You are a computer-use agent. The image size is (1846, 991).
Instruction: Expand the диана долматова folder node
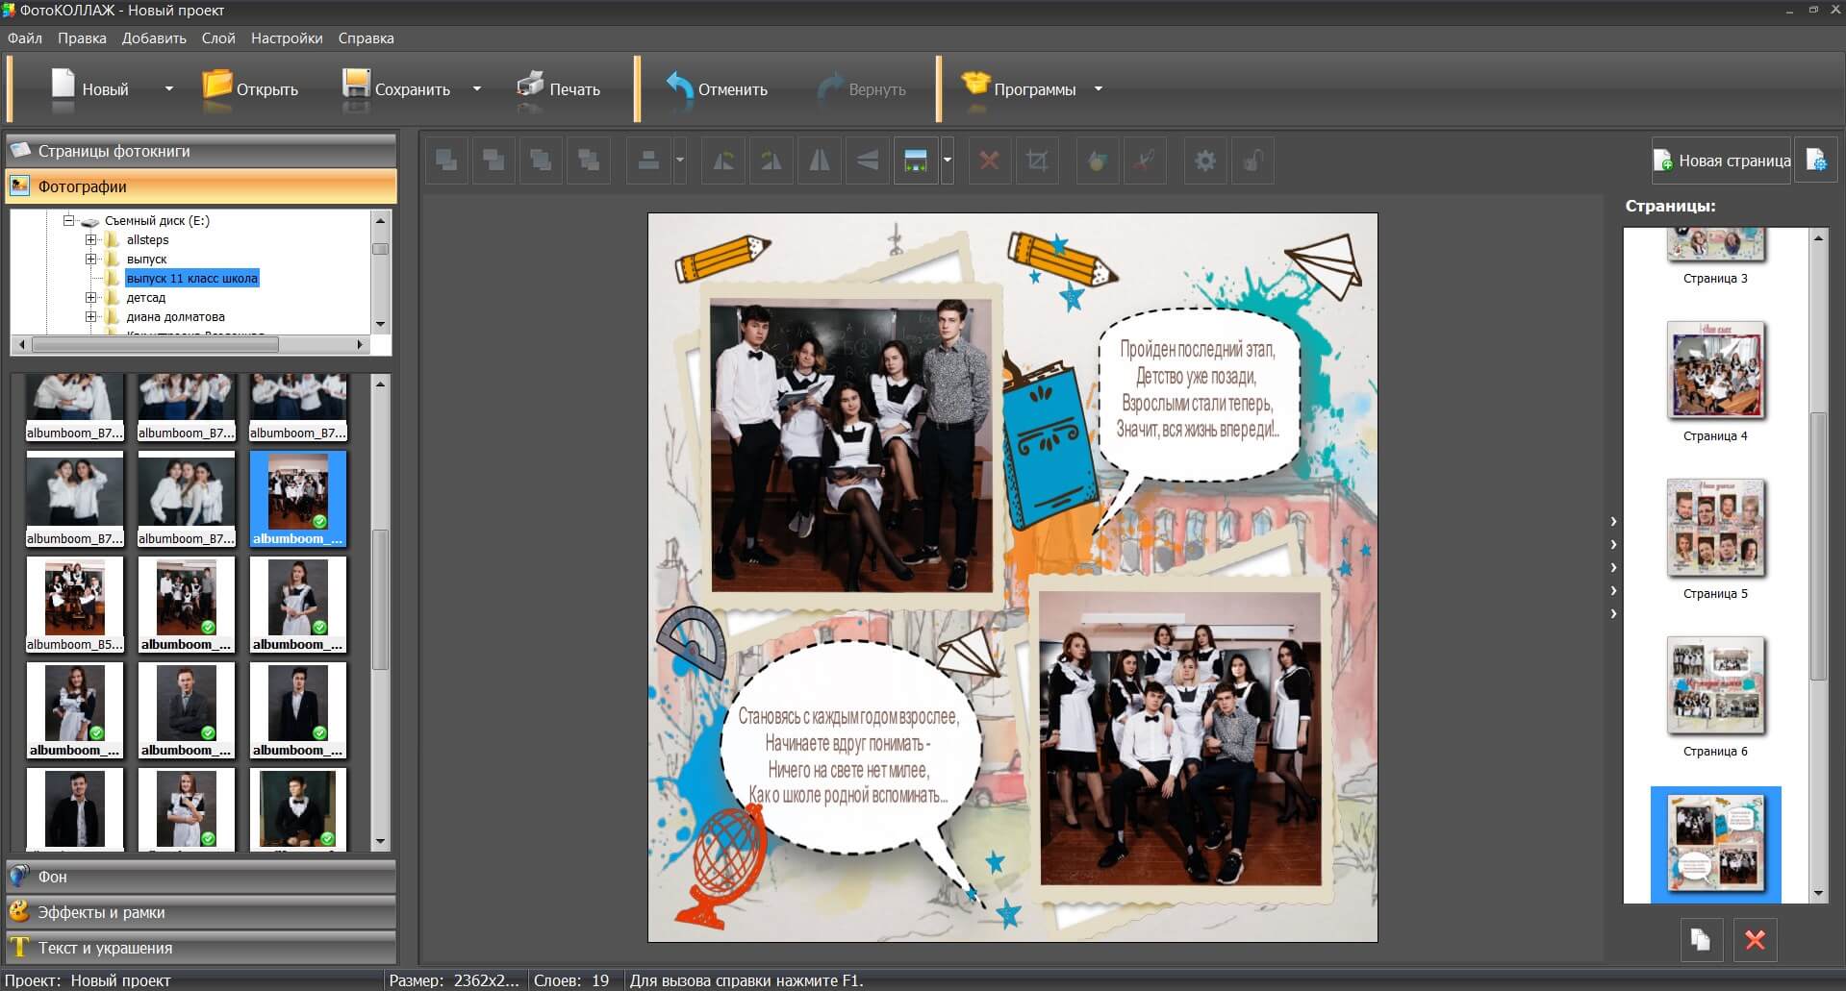pyautogui.click(x=91, y=316)
